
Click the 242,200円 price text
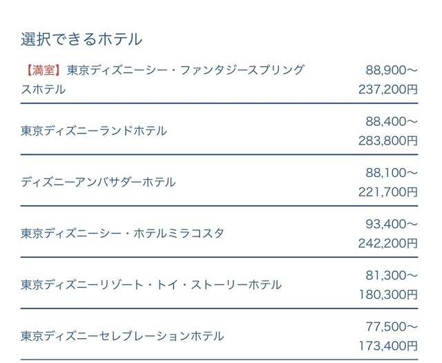[388, 243]
